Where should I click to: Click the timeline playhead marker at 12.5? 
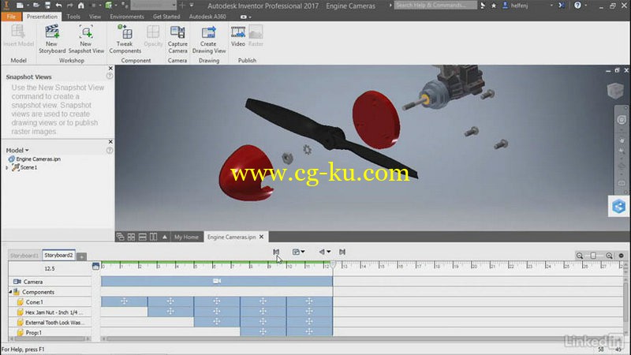click(x=333, y=264)
